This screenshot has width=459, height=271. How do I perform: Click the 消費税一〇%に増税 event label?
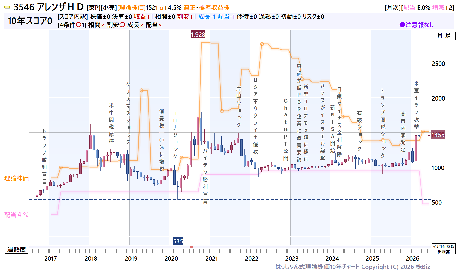tap(162, 140)
